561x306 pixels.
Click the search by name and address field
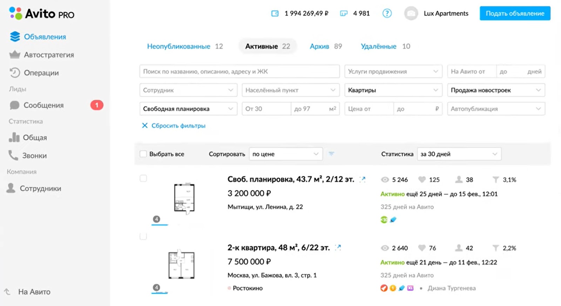click(x=239, y=71)
